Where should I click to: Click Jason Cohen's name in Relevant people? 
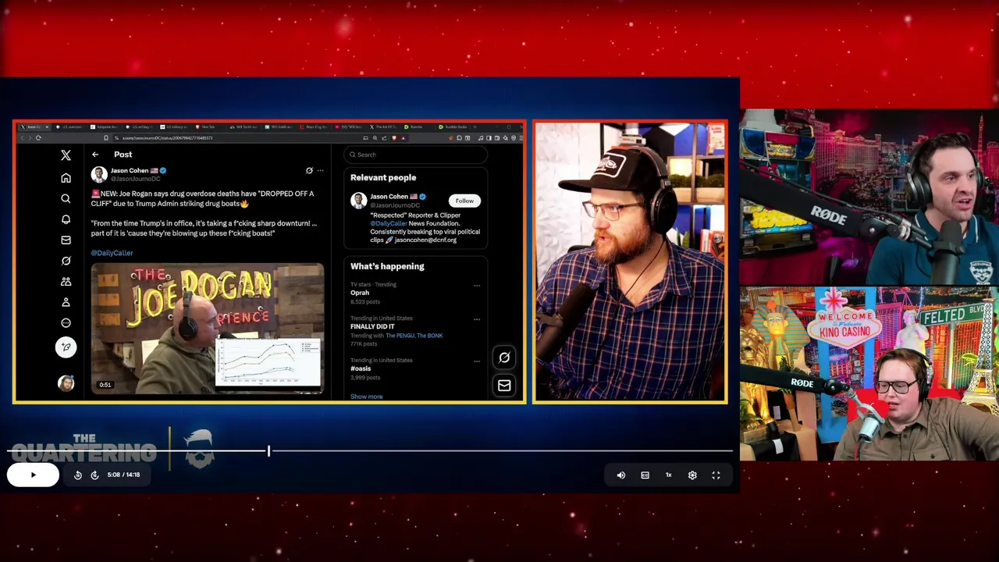pos(389,197)
